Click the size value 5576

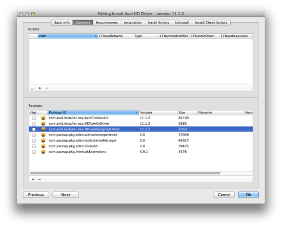tap(183, 152)
